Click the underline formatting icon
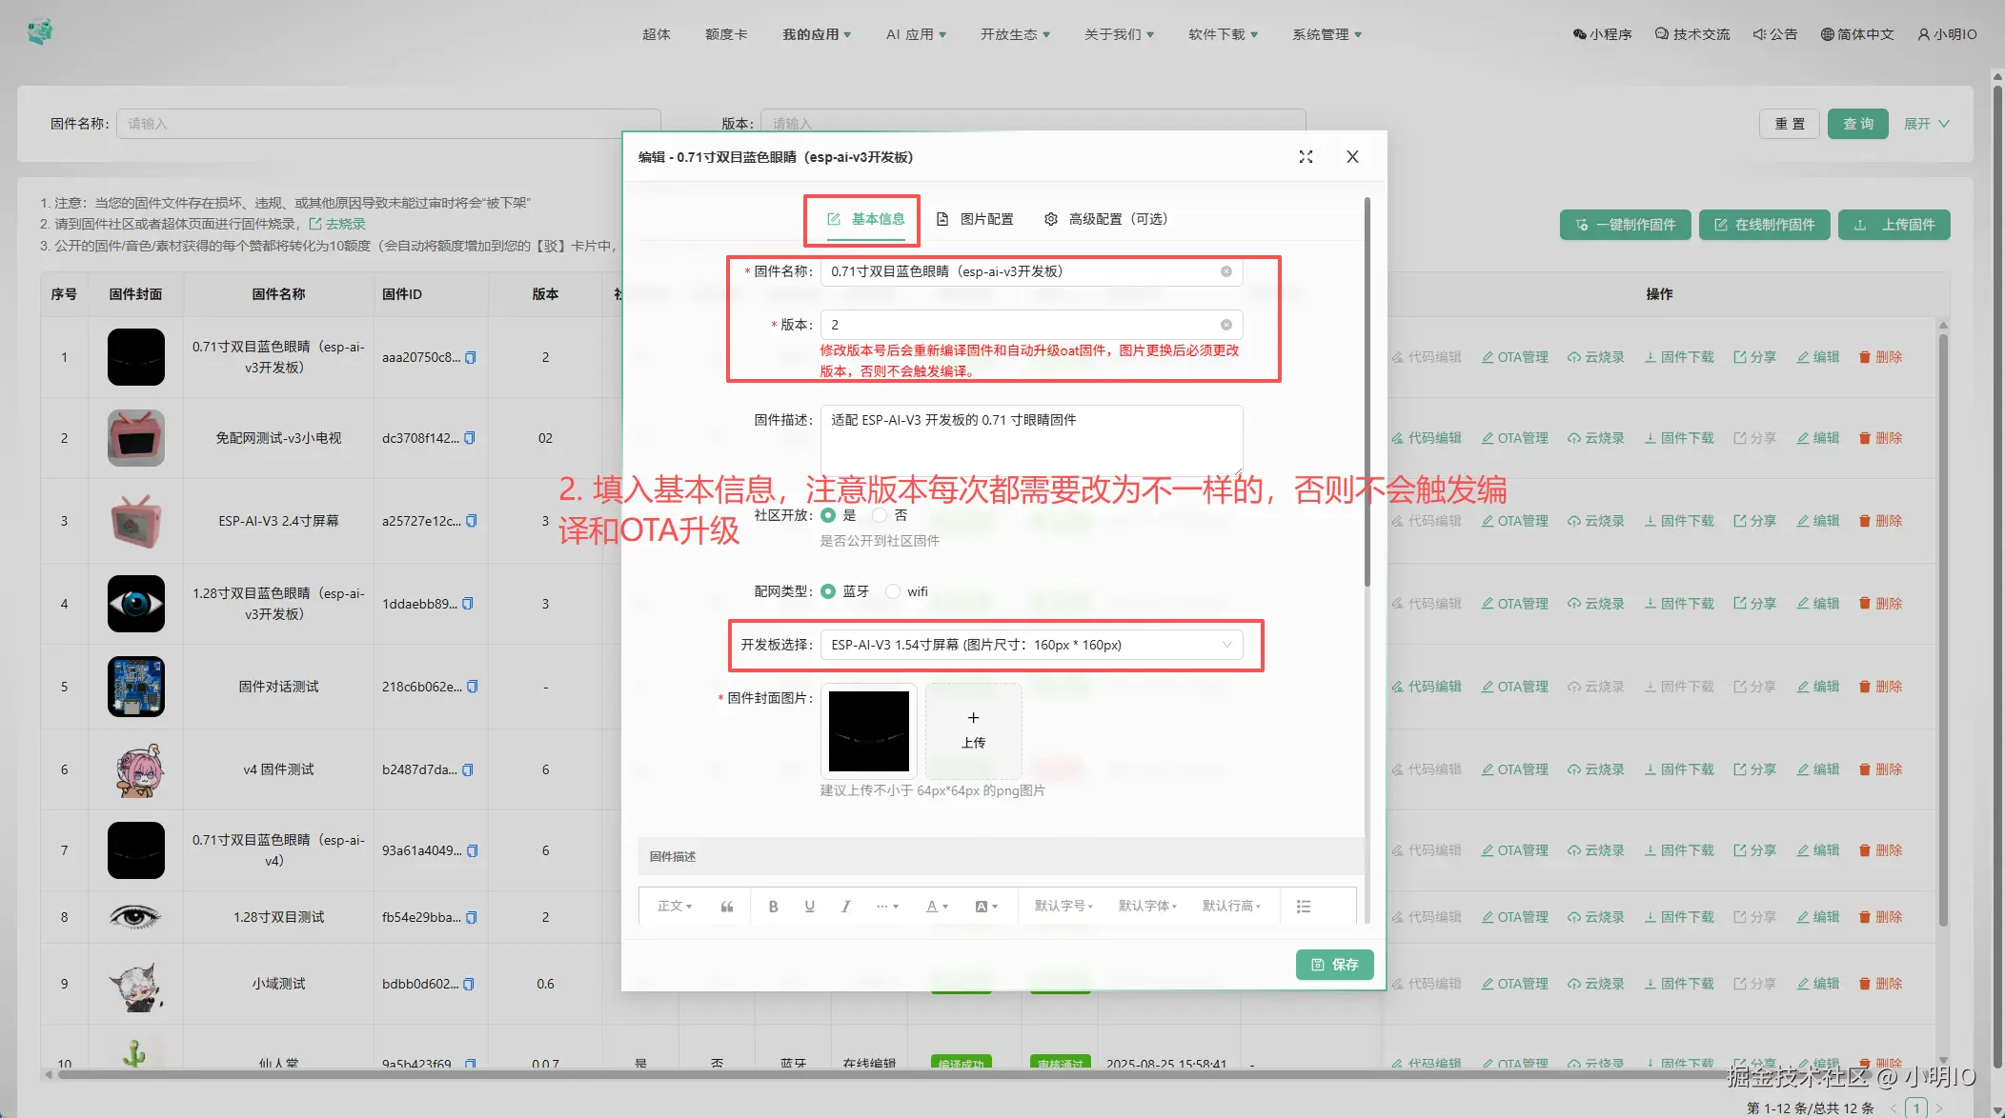 click(x=809, y=907)
